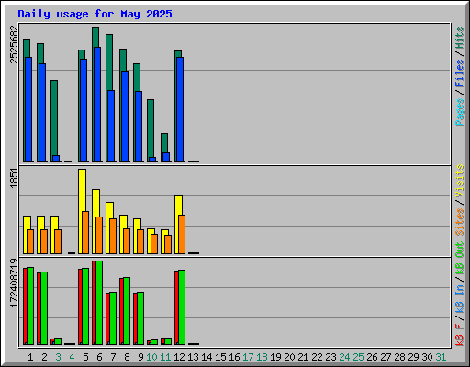Click green day 18 on the date axis
Image resolution: width=470 pixels, height=367 pixels.
[x=262, y=357]
